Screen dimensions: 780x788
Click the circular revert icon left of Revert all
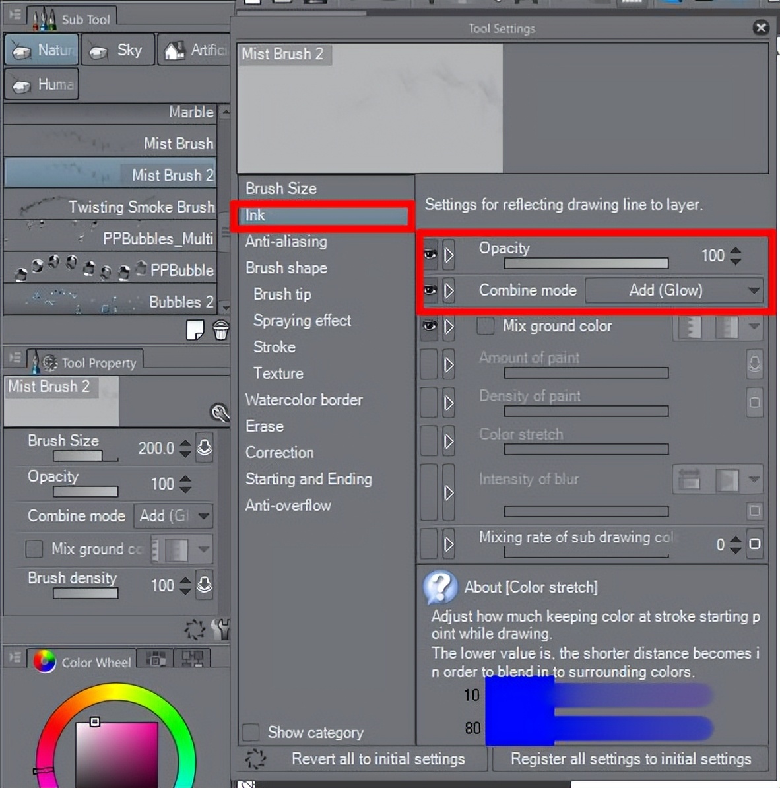point(255,759)
